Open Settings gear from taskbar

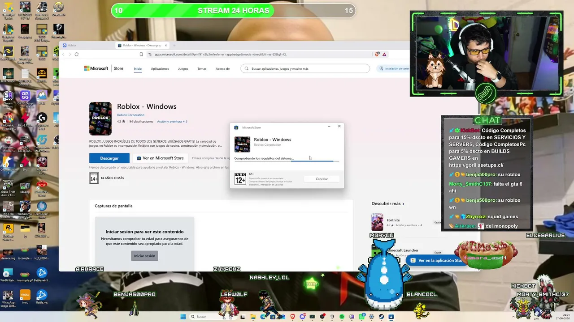371,317
